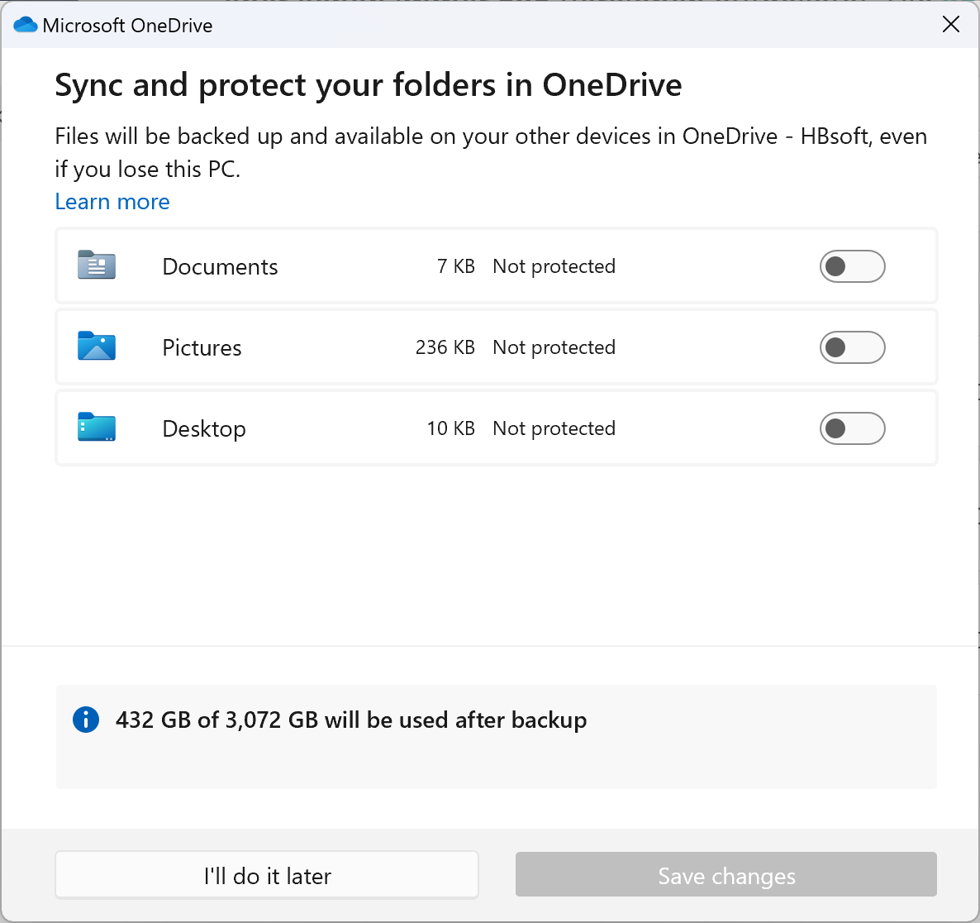Screen dimensions: 980x923
Task: Select the Pictures folder name label
Action: point(202,347)
